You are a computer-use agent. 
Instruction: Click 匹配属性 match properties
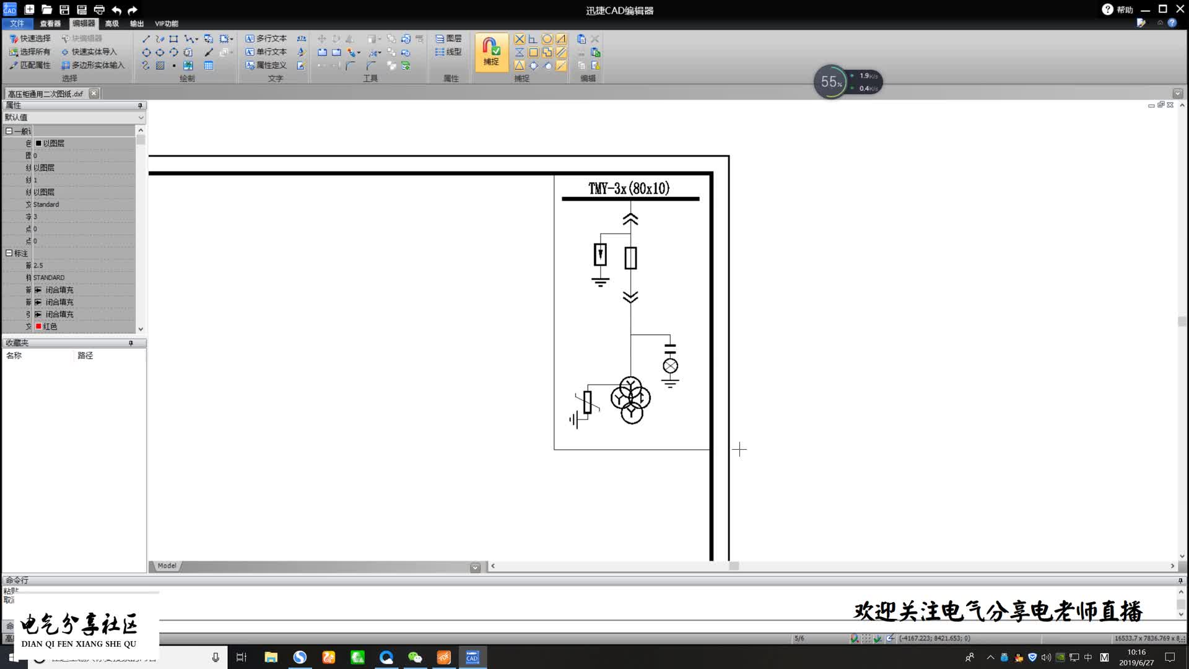(x=30, y=65)
